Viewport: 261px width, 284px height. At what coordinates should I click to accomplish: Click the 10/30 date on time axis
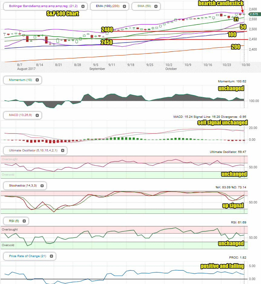[x=246, y=65]
